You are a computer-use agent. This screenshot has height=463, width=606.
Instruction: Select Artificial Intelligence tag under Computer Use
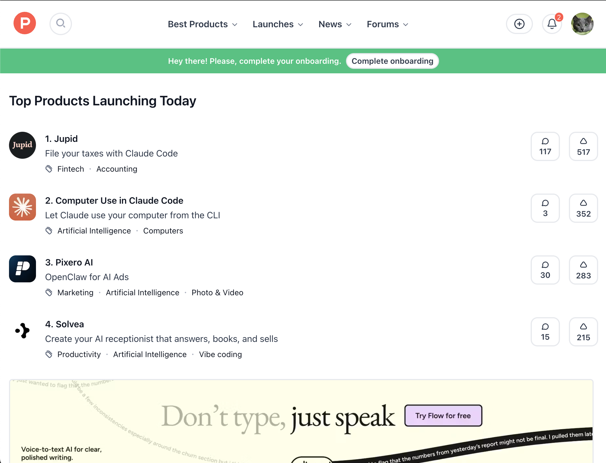(x=94, y=231)
